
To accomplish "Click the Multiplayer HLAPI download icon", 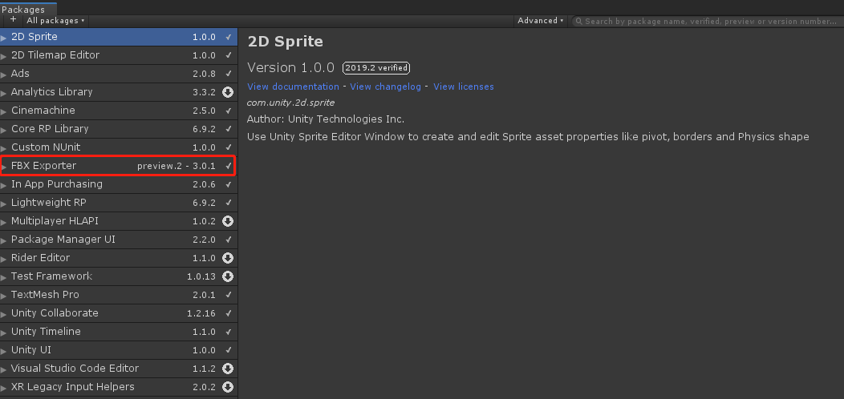I will 228,221.
